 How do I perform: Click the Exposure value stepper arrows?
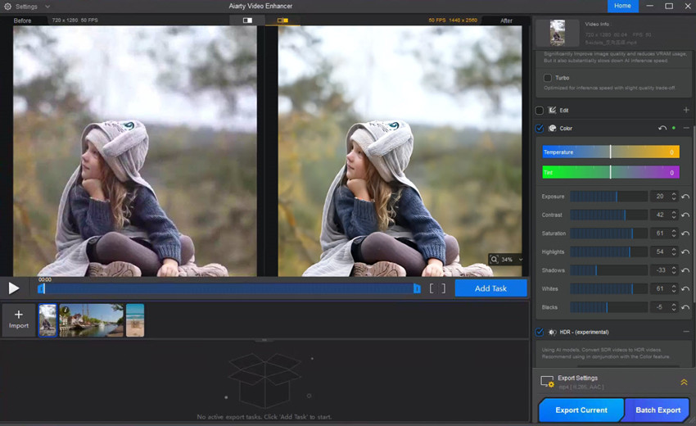point(674,197)
